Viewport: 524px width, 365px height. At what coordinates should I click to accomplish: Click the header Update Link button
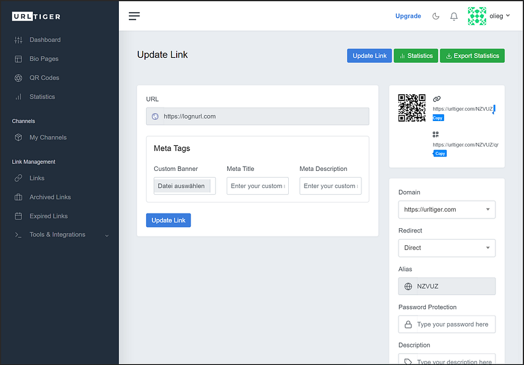[x=369, y=56]
